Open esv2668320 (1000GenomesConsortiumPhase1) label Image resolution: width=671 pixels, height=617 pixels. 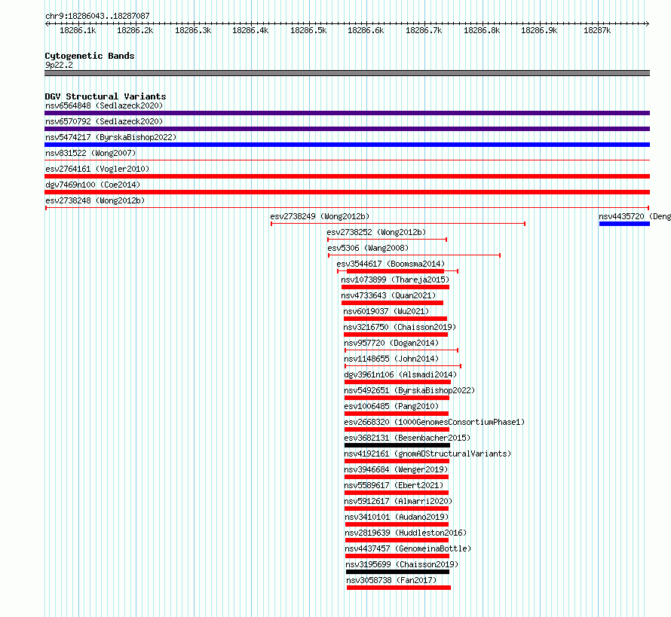tap(434, 422)
